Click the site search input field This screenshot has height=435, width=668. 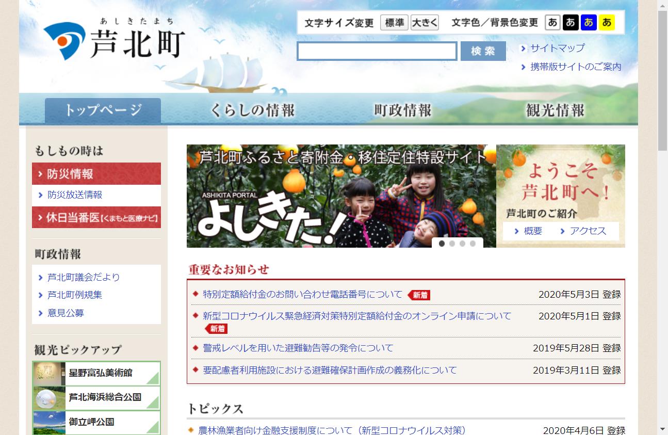coord(377,51)
